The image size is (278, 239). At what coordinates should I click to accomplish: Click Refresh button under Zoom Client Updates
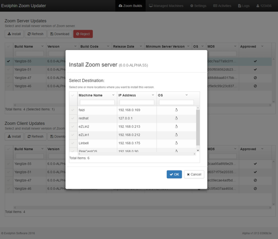[x=36, y=137]
